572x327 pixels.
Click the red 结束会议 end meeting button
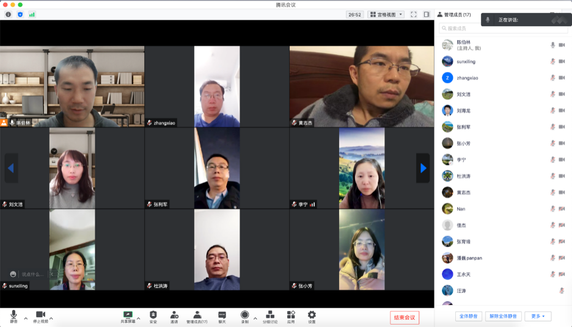405,317
